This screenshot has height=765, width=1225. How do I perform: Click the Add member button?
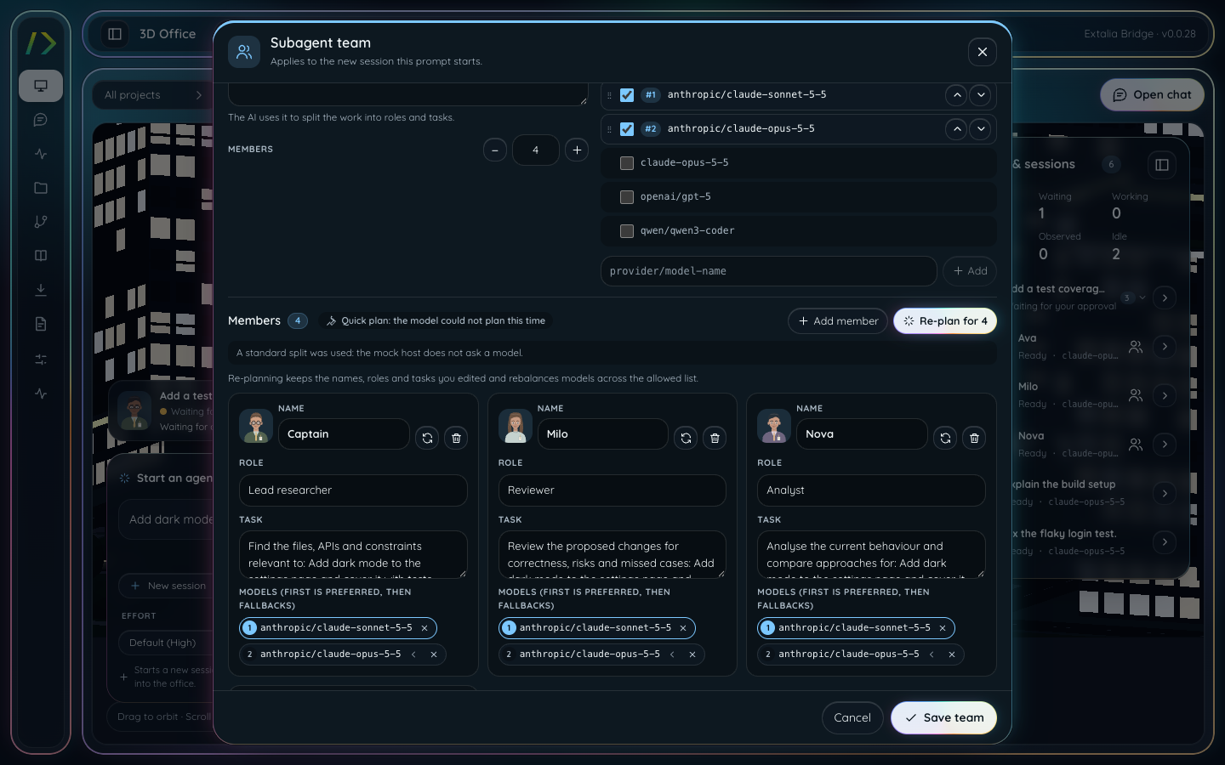[838, 321]
